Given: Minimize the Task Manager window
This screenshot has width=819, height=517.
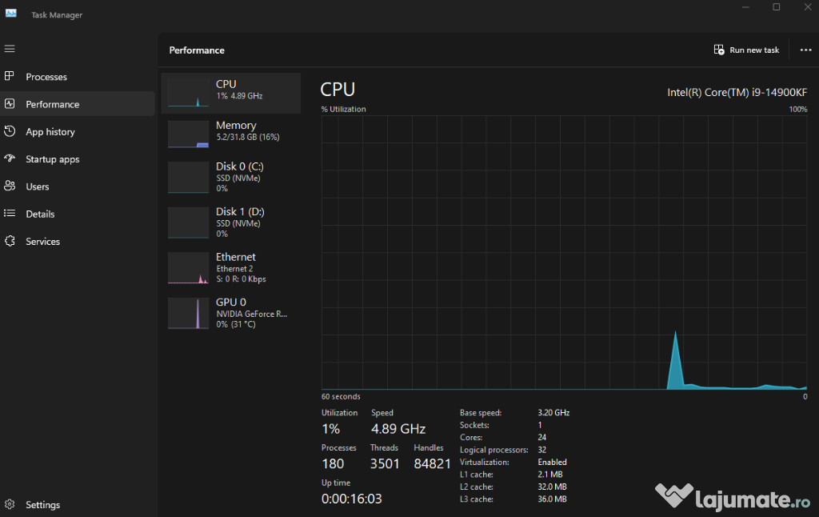Looking at the screenshot, I should click(745, 7).
